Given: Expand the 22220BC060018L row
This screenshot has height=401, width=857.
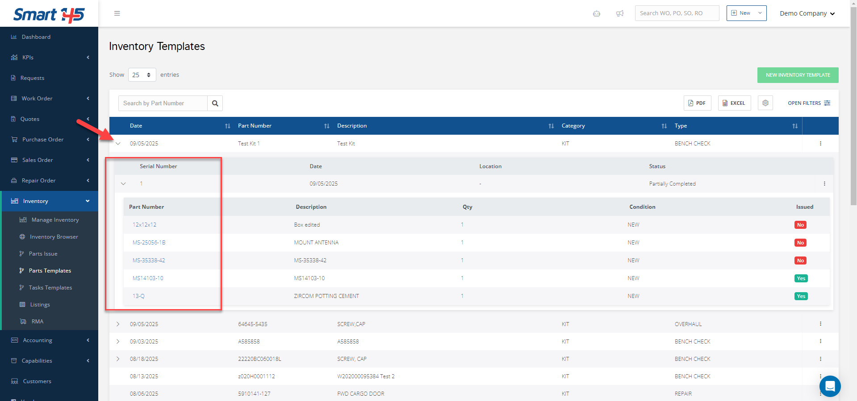Looking at the screenshot, I should [x=118, y=359].
